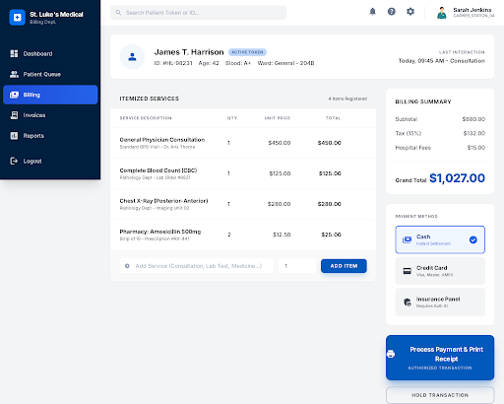This screenshot has height=404, width=504.
Task: Click the Patient Queue people icon
Action: [14, 74]
